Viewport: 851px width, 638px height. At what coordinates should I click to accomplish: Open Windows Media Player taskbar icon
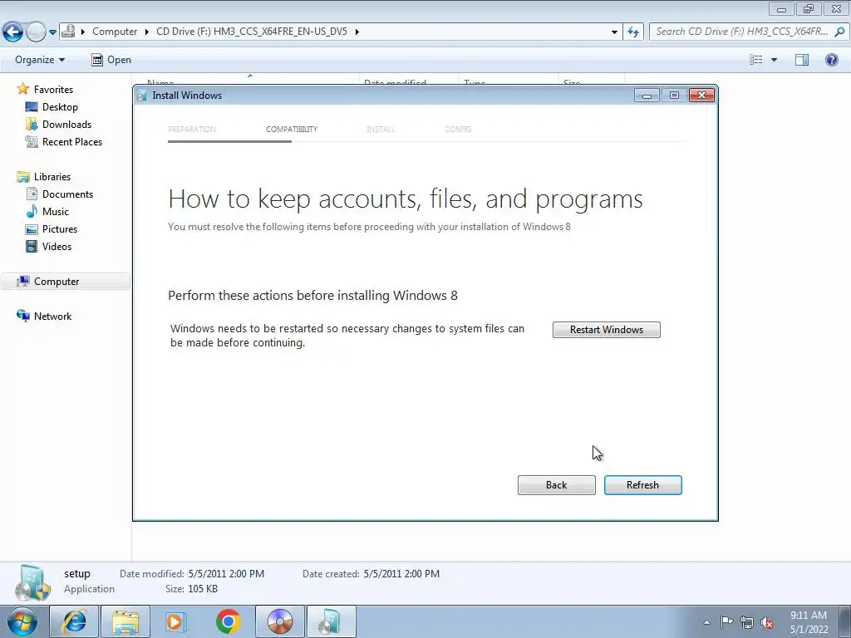tap(175, 621)
